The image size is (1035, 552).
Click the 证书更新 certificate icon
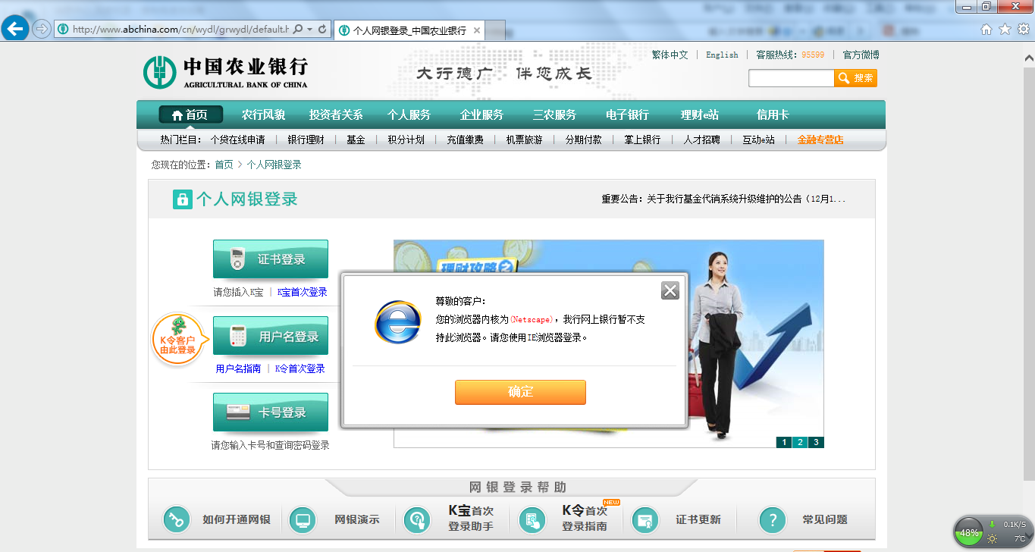[645, 520]
